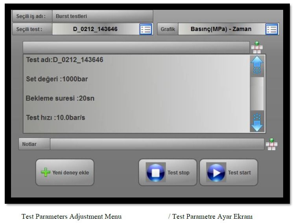Image resolution: width=293 pixels, height=223 pixels.
Task: Click the Test Parameters Adjustment Menu caption
Action: tap(72, 216)
